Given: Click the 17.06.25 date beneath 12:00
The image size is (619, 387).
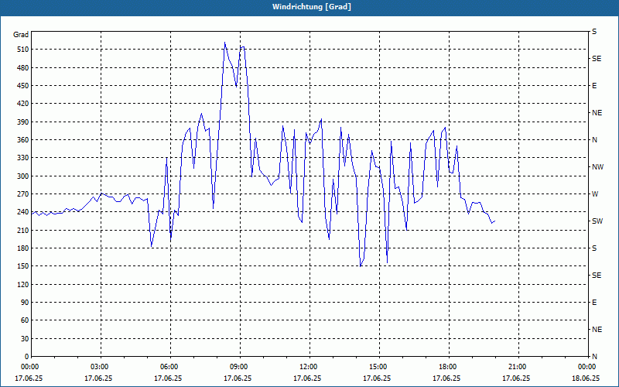Looking at the screenshot, I should click(307, 378).
